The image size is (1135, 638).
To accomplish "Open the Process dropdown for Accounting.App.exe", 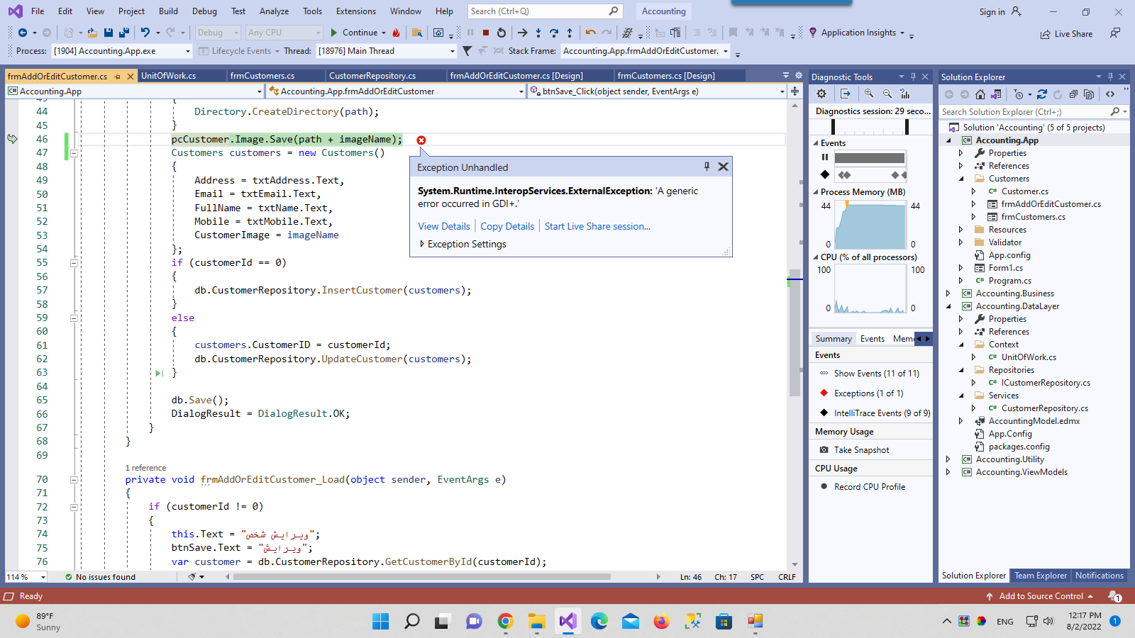I will [x=188, y=51].
